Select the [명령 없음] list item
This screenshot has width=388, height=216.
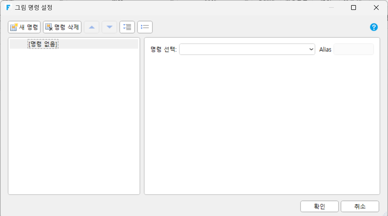click(74, 44)
